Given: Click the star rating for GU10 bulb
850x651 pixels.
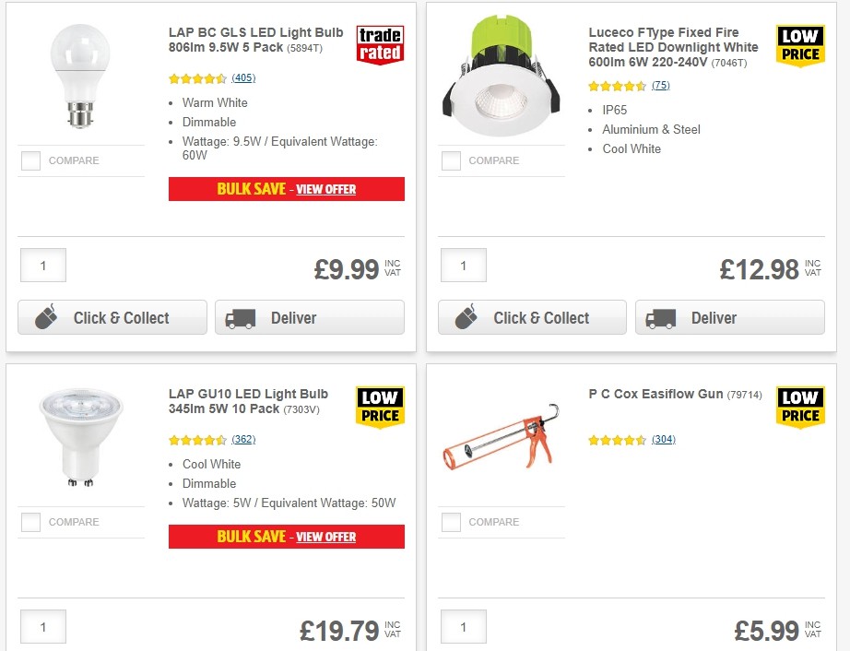Looking at the screenshot, I should (x=196, y=440).
